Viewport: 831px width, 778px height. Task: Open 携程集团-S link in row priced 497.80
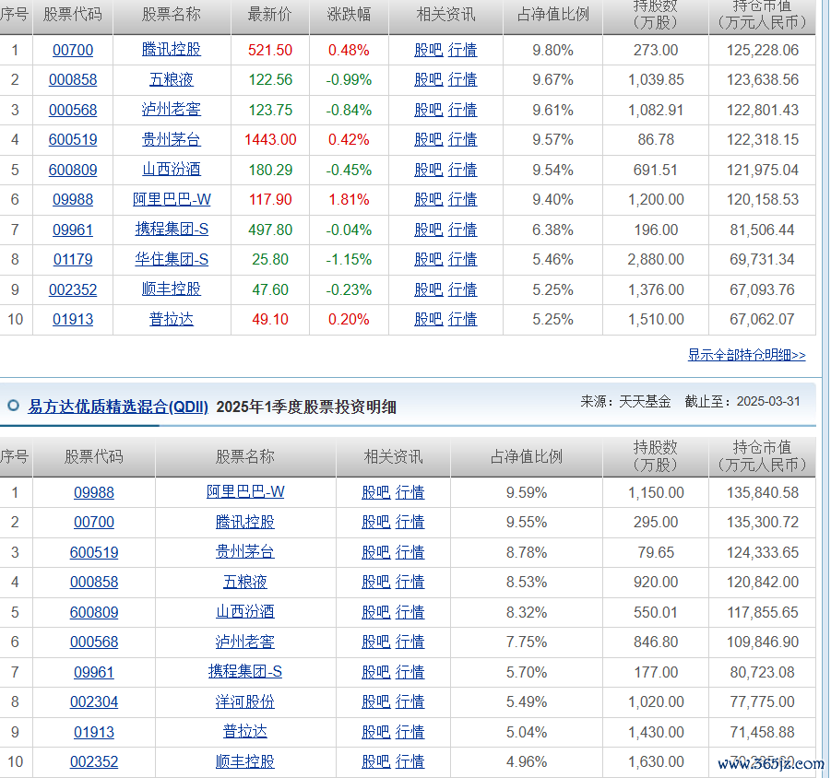tap(172, 230)
